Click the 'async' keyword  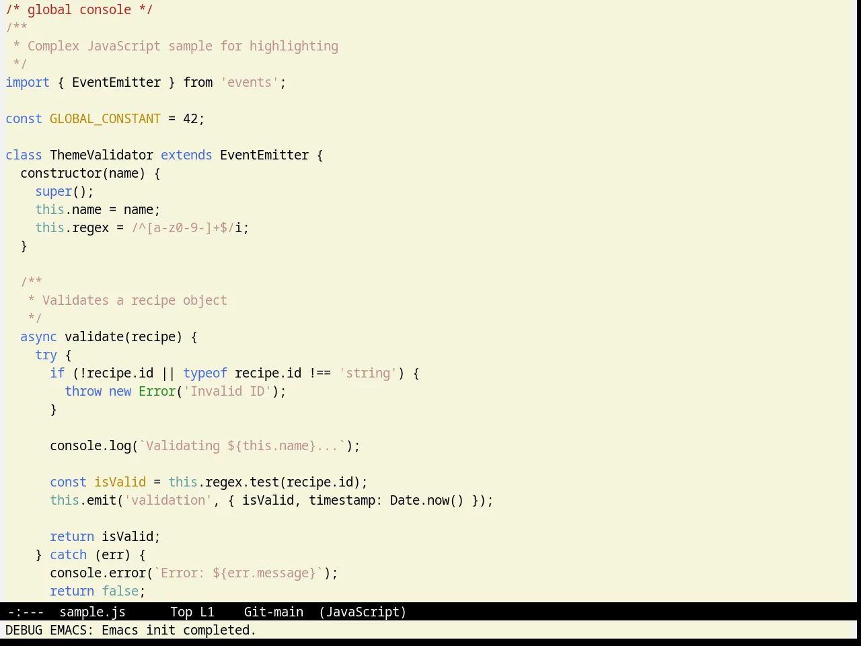tap(38, 336)
